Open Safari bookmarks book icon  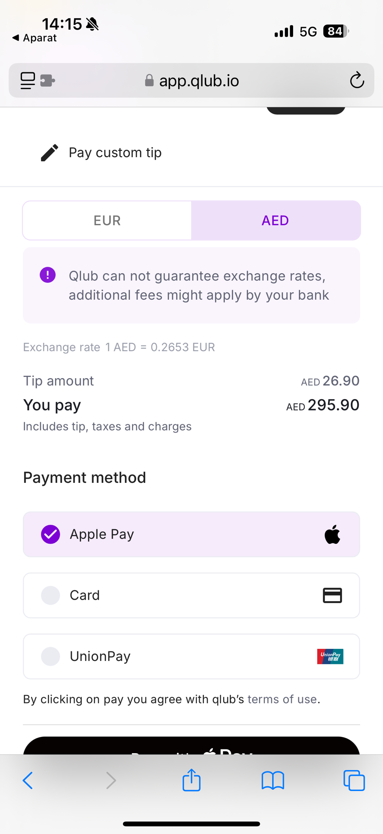point(273,780)
